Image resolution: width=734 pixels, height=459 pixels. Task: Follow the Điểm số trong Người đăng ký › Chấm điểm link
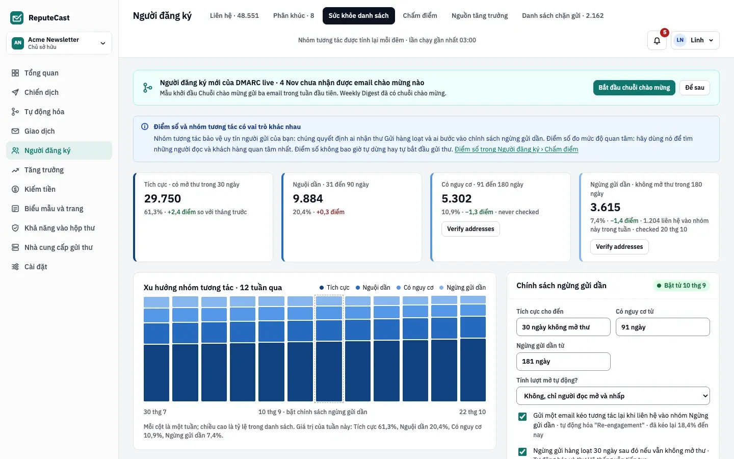[x=516, y=149]
